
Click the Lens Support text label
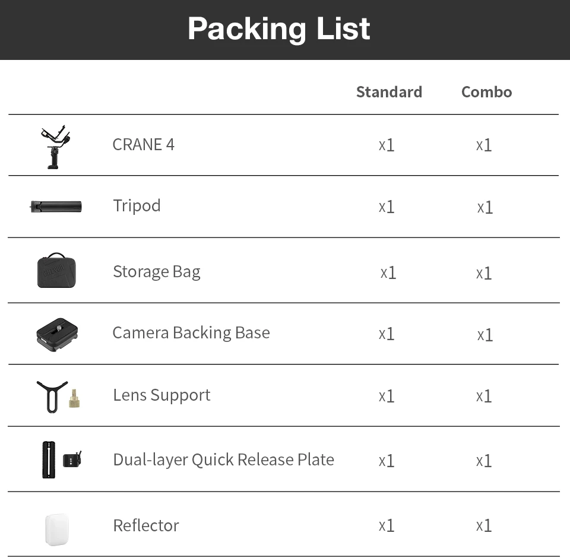point(161,395)
